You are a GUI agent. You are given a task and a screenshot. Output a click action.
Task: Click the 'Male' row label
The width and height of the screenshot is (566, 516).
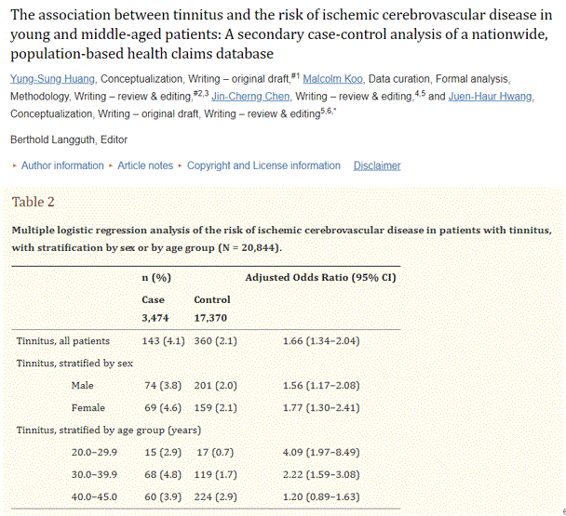[82, 386]
